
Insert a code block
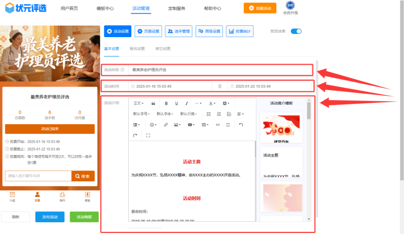218,125
